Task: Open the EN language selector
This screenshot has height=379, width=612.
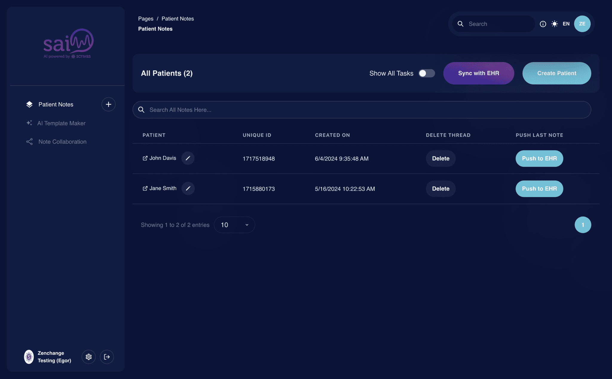Action: click(x=566, y=24)
